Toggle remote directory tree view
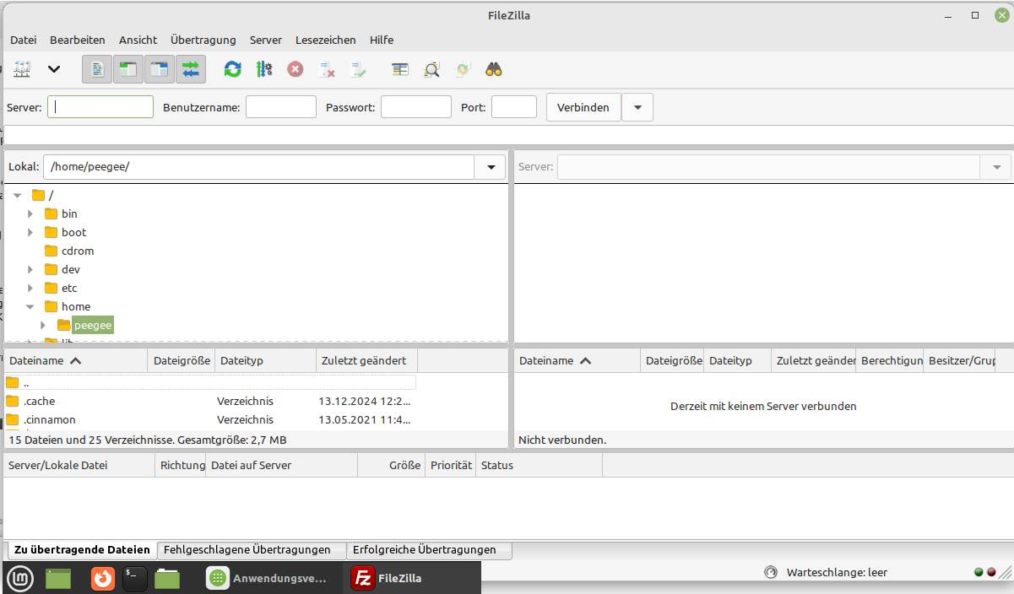1014x594 pixels. pos(160,69)
